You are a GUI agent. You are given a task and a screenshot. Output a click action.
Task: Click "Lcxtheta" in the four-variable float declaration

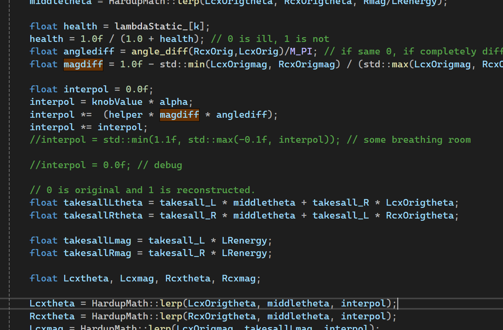[x=86, y=278]
